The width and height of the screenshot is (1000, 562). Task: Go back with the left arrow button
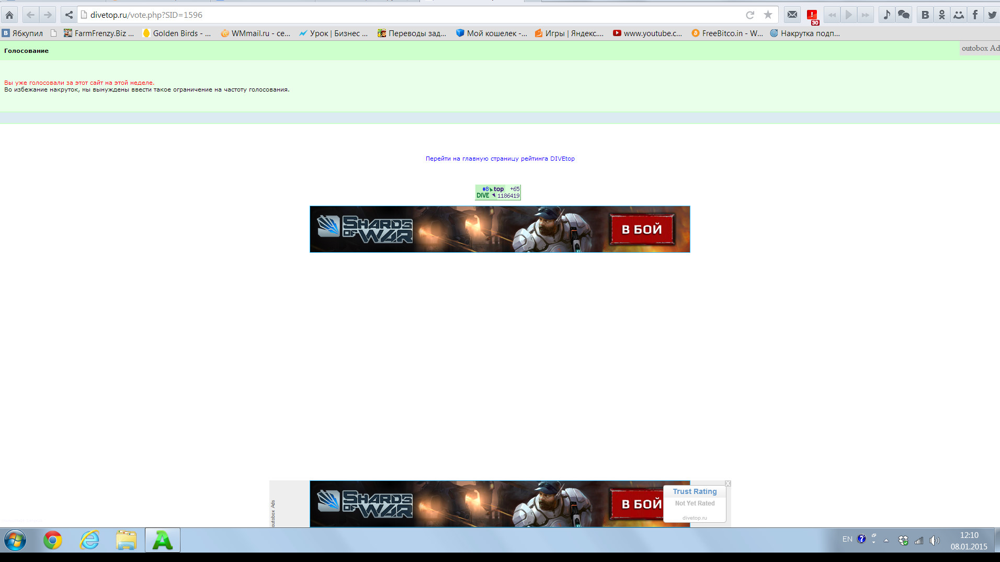tap(30, 15)
